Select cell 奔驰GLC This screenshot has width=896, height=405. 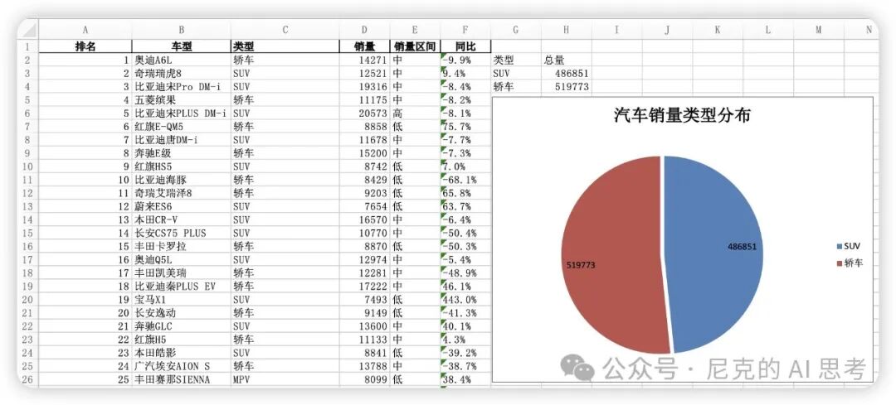(x=181, y=327)
